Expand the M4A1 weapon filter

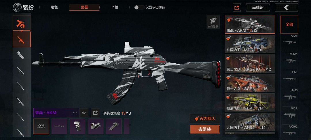(289, 59)
